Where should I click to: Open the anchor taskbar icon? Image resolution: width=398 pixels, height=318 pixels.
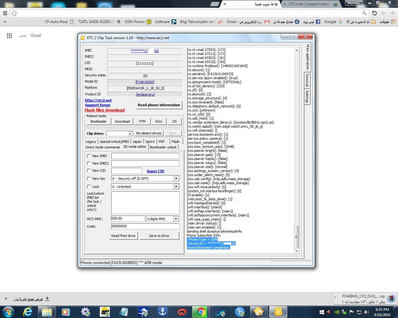[162, 312]
